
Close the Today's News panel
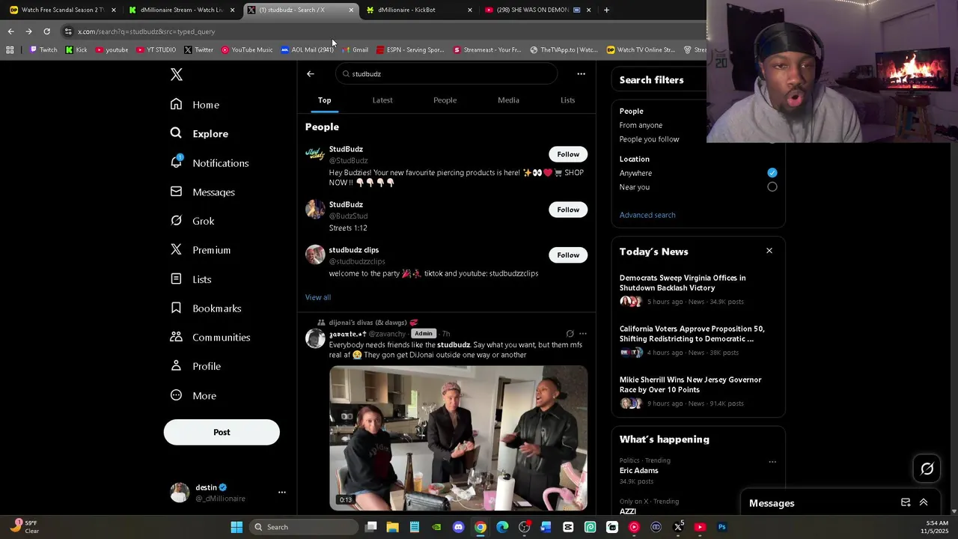tap(769, 251)
